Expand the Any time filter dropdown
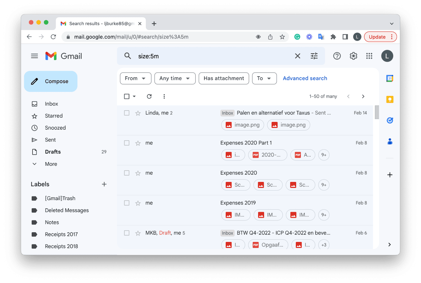421x283 pixels. click(x=175, y=78)
